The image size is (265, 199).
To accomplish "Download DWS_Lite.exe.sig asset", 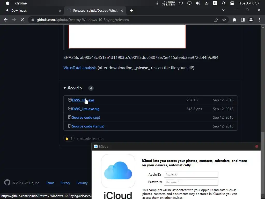I will 86,109.
